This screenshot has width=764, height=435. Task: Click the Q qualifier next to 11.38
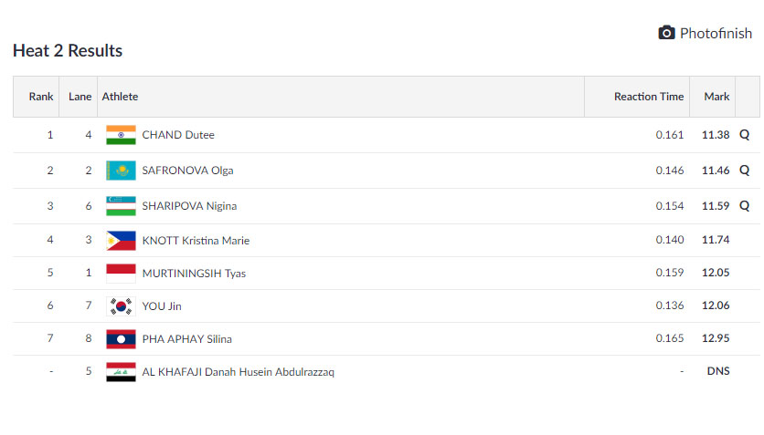click(x=744, y=135)
